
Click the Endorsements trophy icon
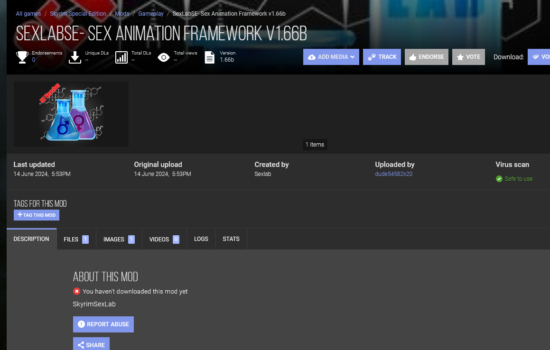click(22, 57)
